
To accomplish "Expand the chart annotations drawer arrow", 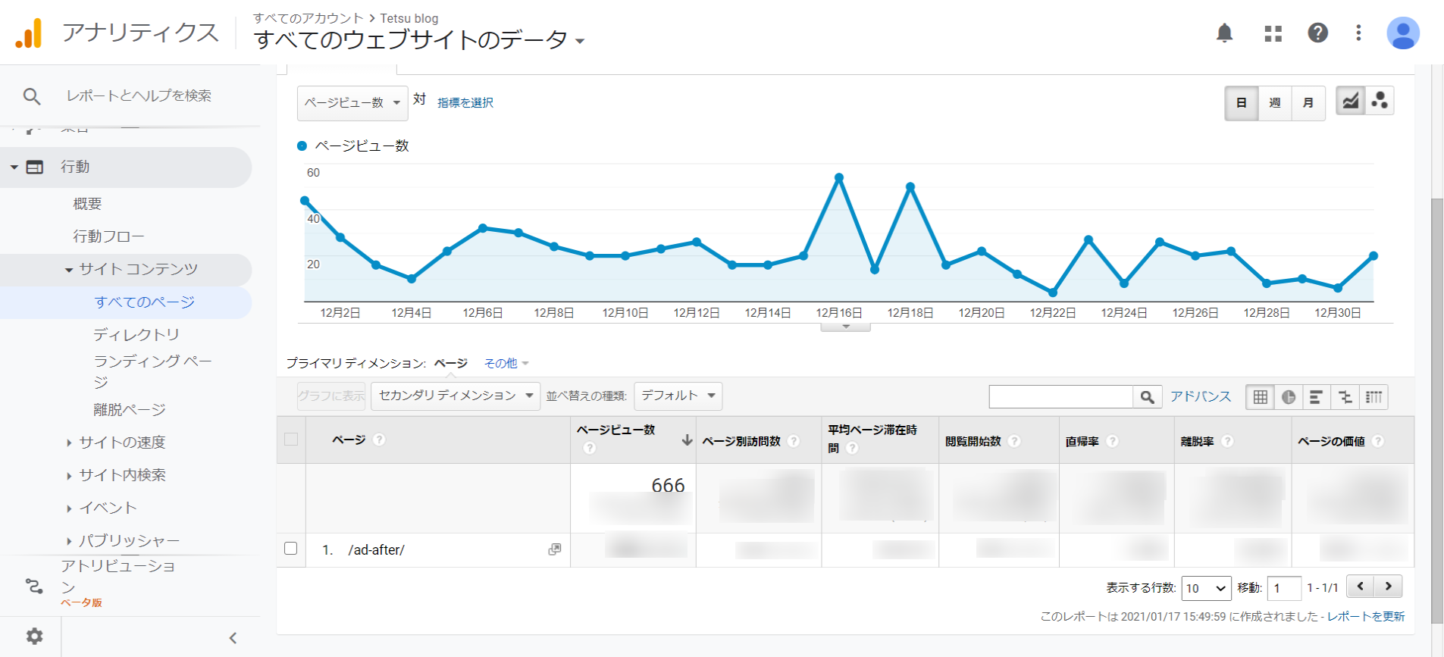I will [846, 327].
